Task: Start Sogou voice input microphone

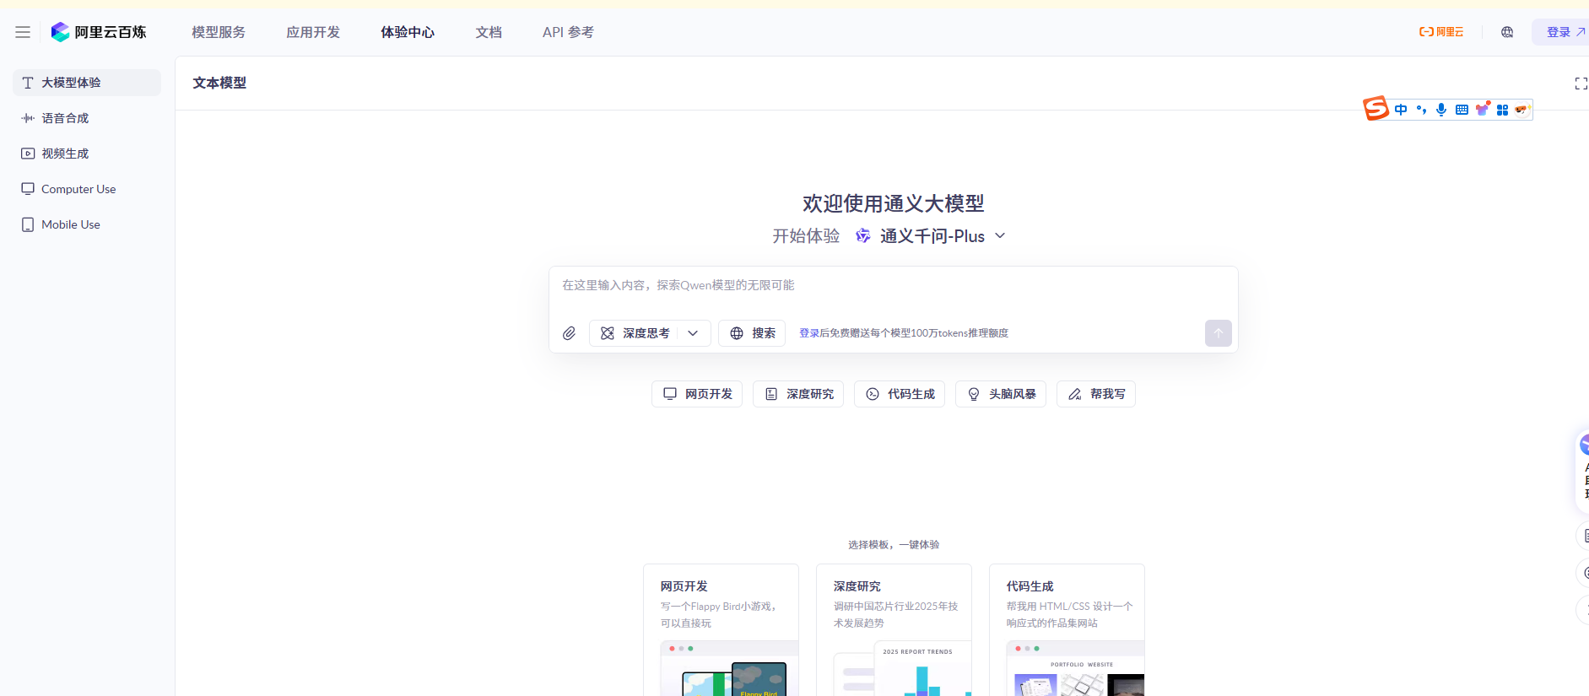Action: pyautogui.click(x=1441, y=110)
